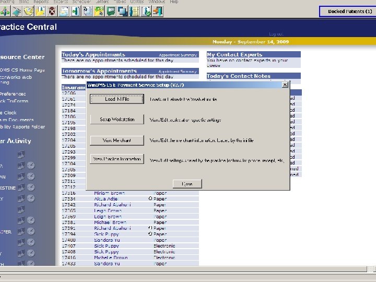Open the Posting menu
Image resolution: width=376 pixels, height=282 pixels.
tap(7, 2)
